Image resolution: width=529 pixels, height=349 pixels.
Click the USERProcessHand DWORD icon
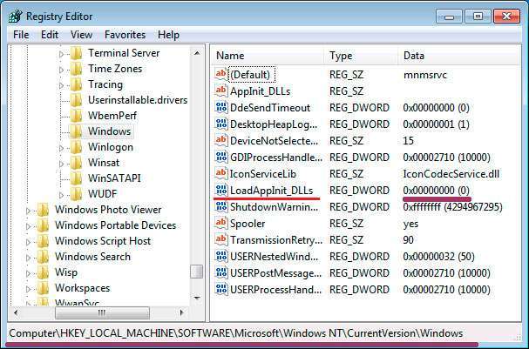click(221, 289)
